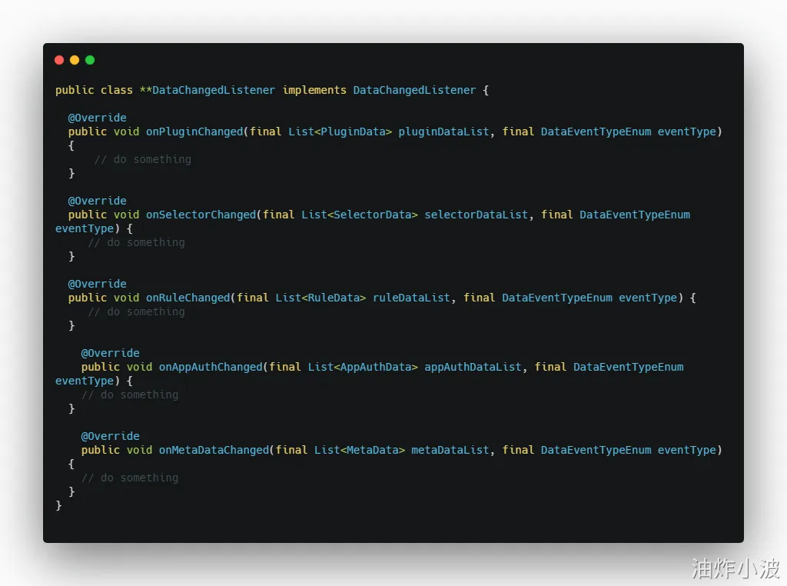Click type List<SelectorData>

pos(360,215)
